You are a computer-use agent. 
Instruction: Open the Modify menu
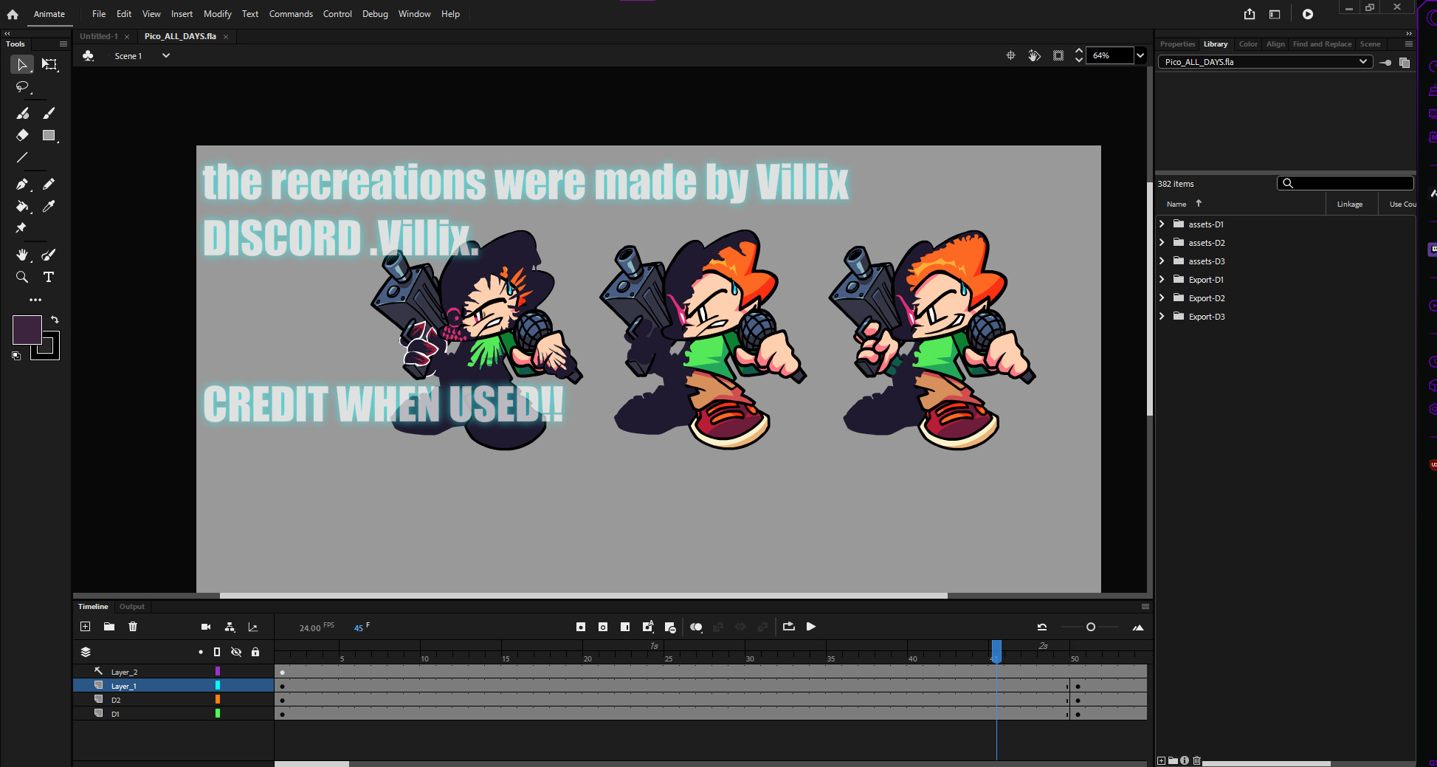click(217, 13)
